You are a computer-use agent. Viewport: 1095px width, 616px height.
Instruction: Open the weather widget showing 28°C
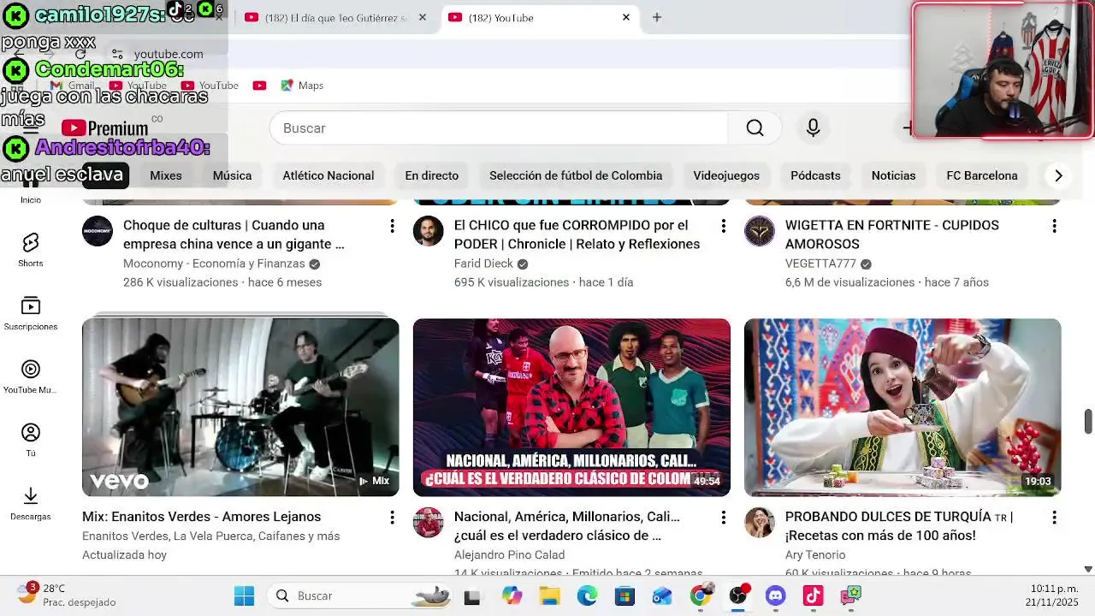[x=68, y=595]
